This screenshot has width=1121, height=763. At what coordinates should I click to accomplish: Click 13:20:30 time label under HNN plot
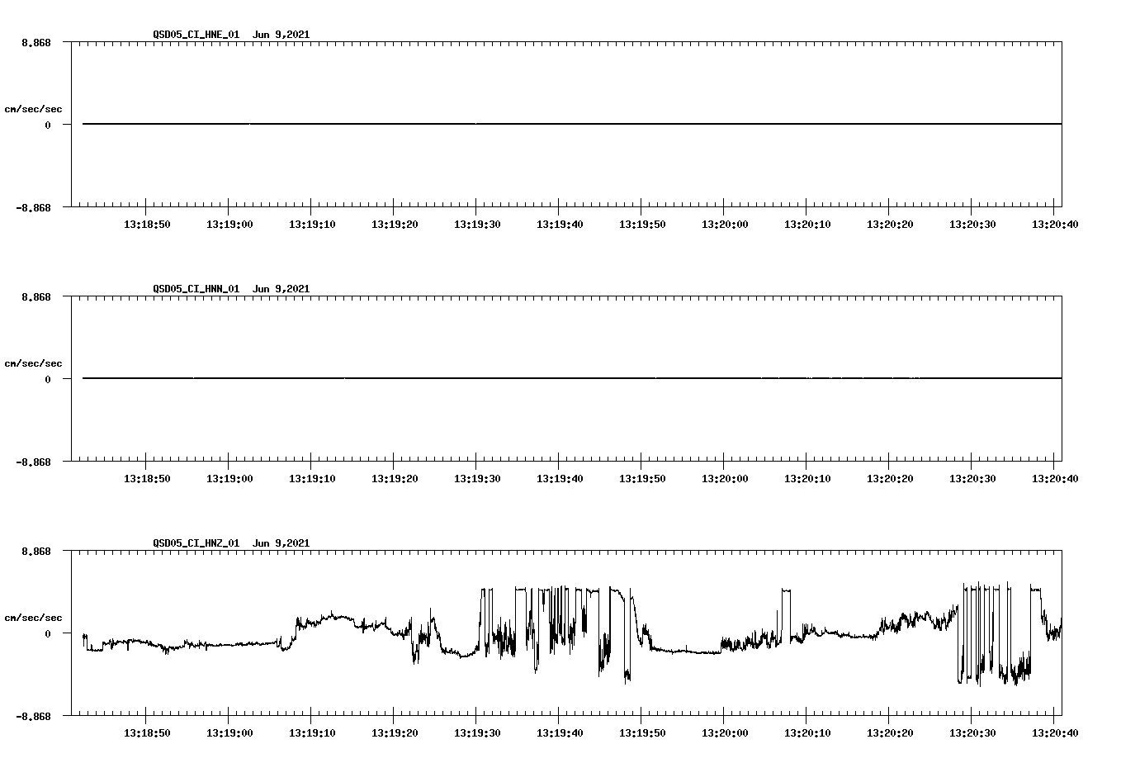click(972, 478)
